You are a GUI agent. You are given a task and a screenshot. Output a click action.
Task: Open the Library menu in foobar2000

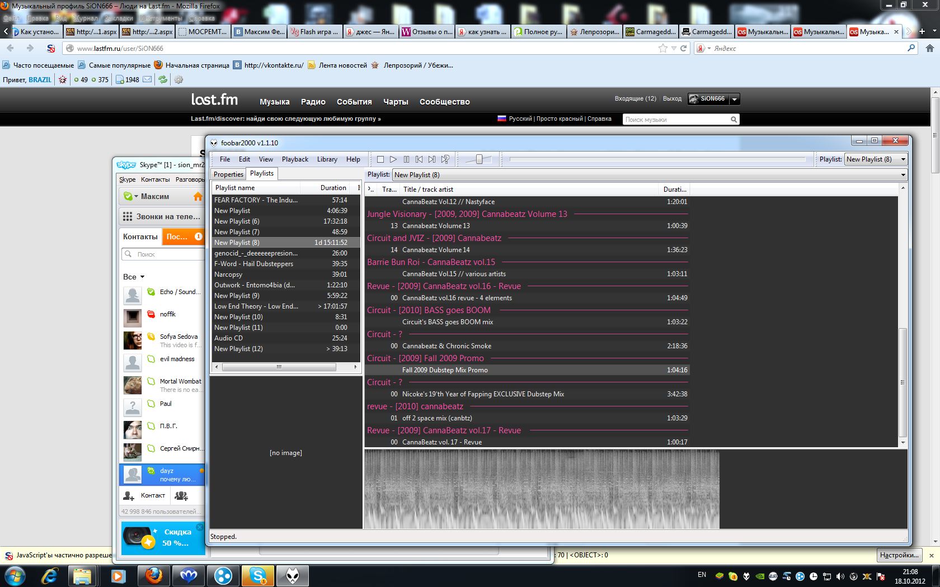point(327,159)
